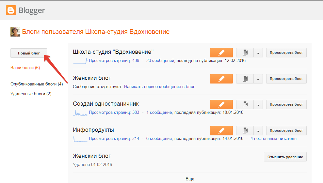The height and width of the screenshot is (183, 323).
Task: Create a post for Инфопродукты (pencil)
Action: [x=221, y=131]
